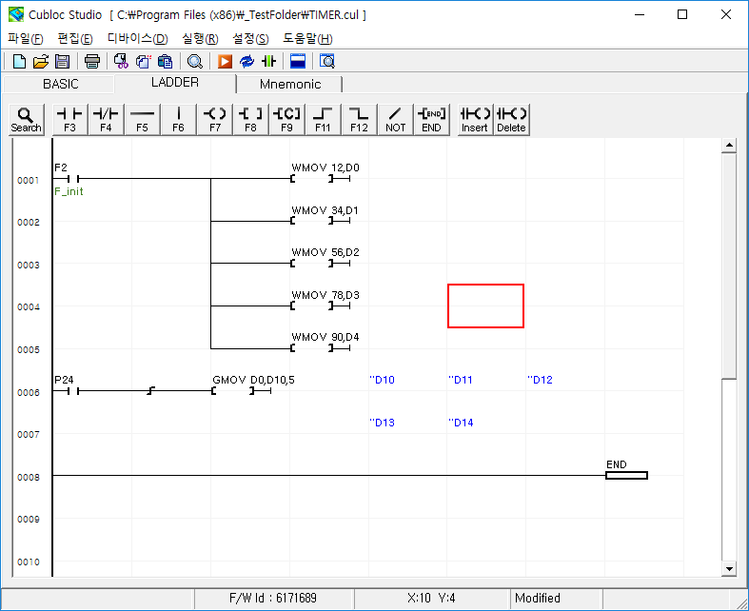The image size is (749, 611).
Task: Click the NOT inverter tool
Action: point(396,119)
